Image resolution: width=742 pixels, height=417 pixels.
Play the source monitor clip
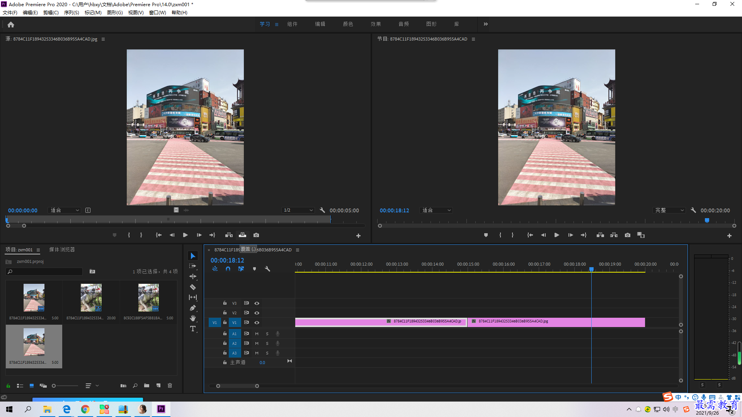point(185,235)
